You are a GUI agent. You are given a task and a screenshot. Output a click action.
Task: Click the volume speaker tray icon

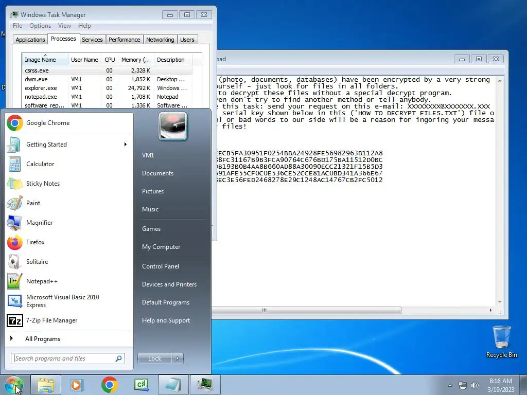[475, 385]
